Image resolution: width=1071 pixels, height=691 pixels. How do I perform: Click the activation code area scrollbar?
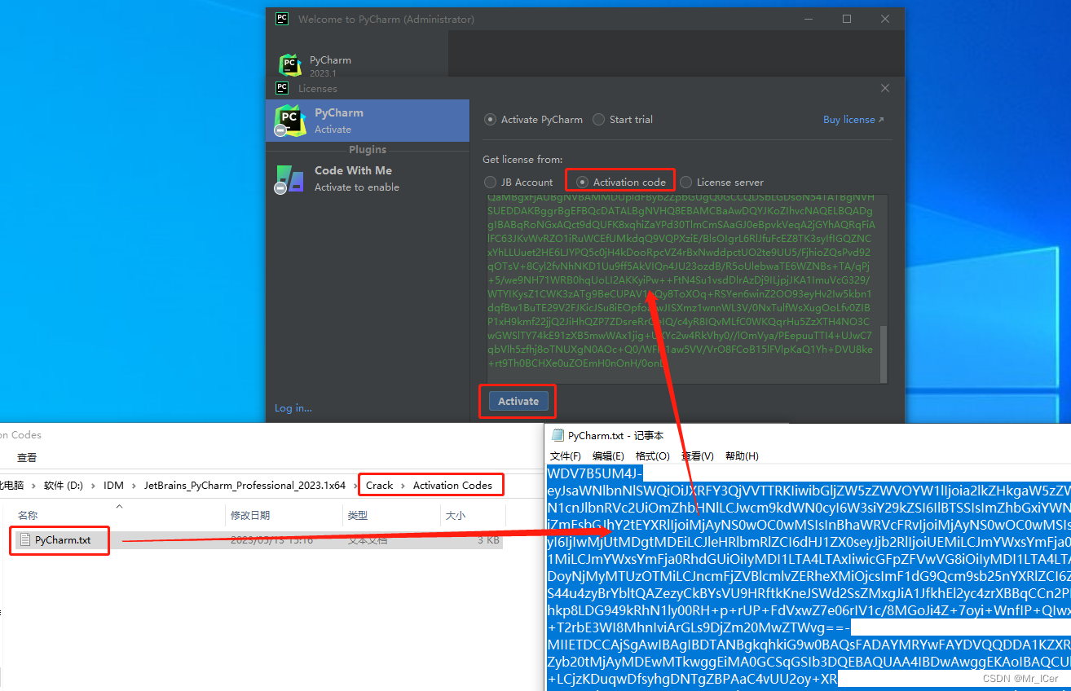coord(884,353)
